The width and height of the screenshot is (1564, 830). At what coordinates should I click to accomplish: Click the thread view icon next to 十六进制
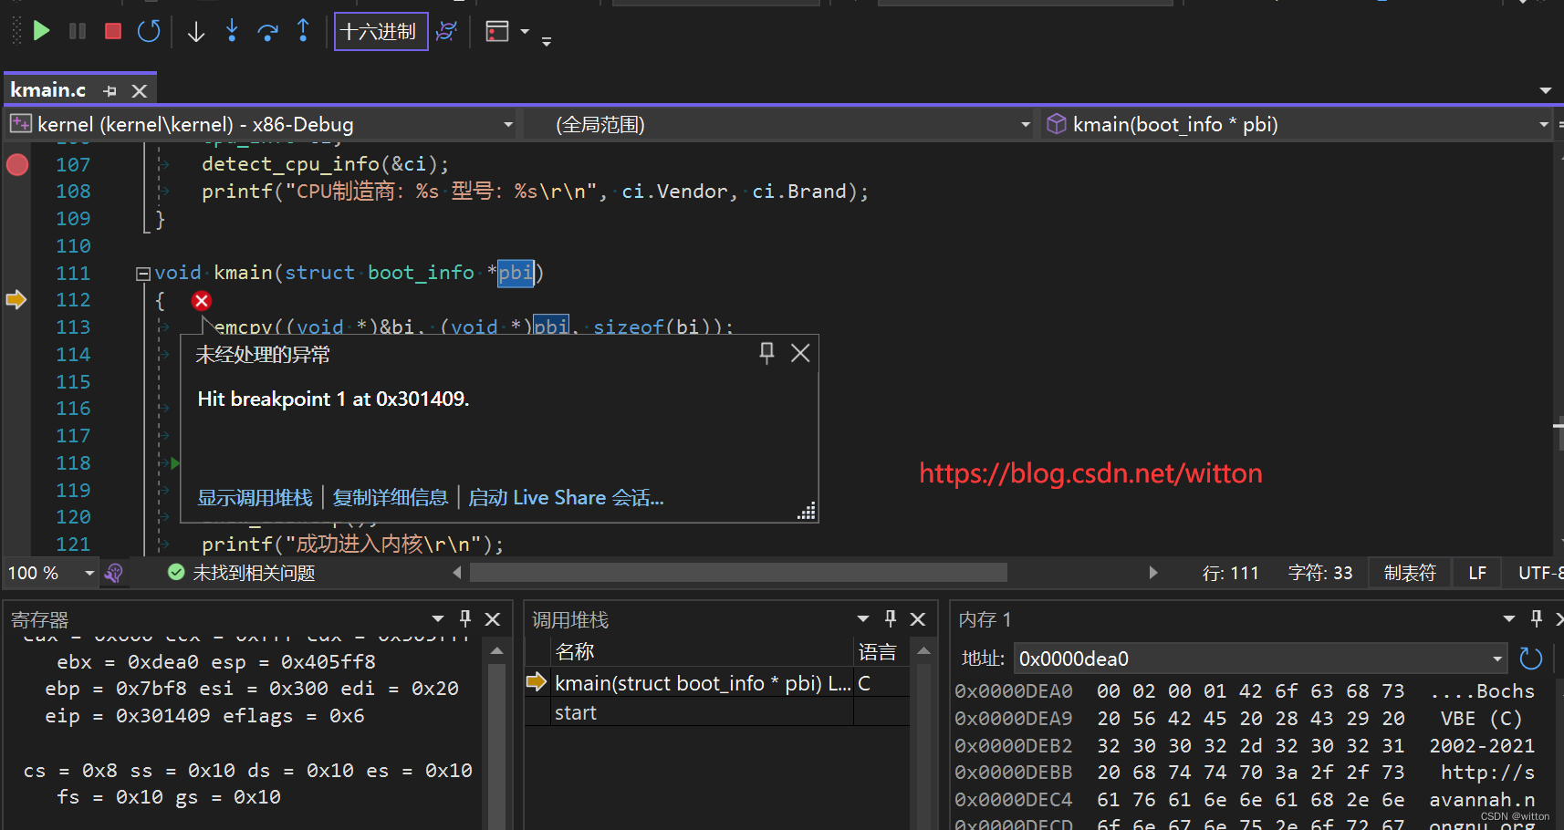click(446, 31)
